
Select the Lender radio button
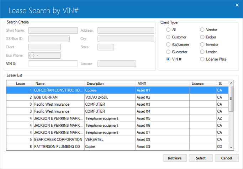click(202, 52)
